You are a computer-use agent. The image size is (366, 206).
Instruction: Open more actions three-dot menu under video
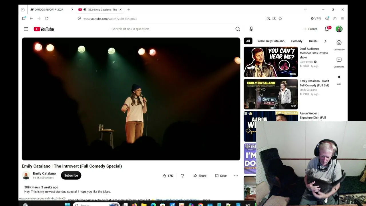pos(236,176)
